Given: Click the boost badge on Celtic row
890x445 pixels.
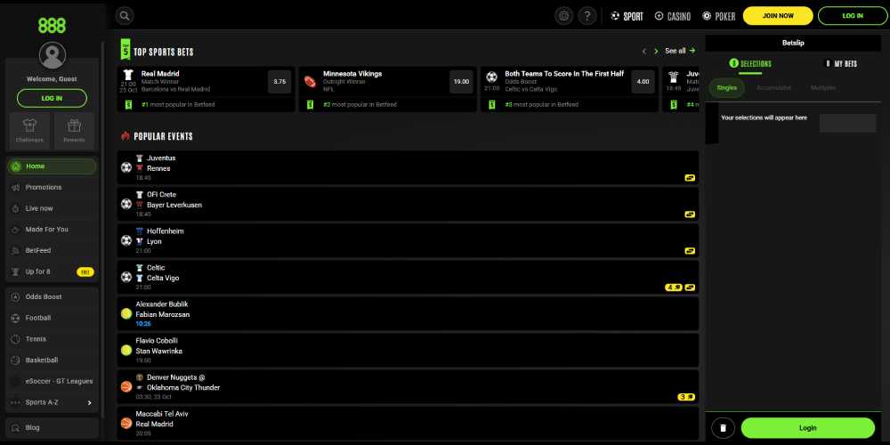Looking at the screenshot, I should 674,287.
